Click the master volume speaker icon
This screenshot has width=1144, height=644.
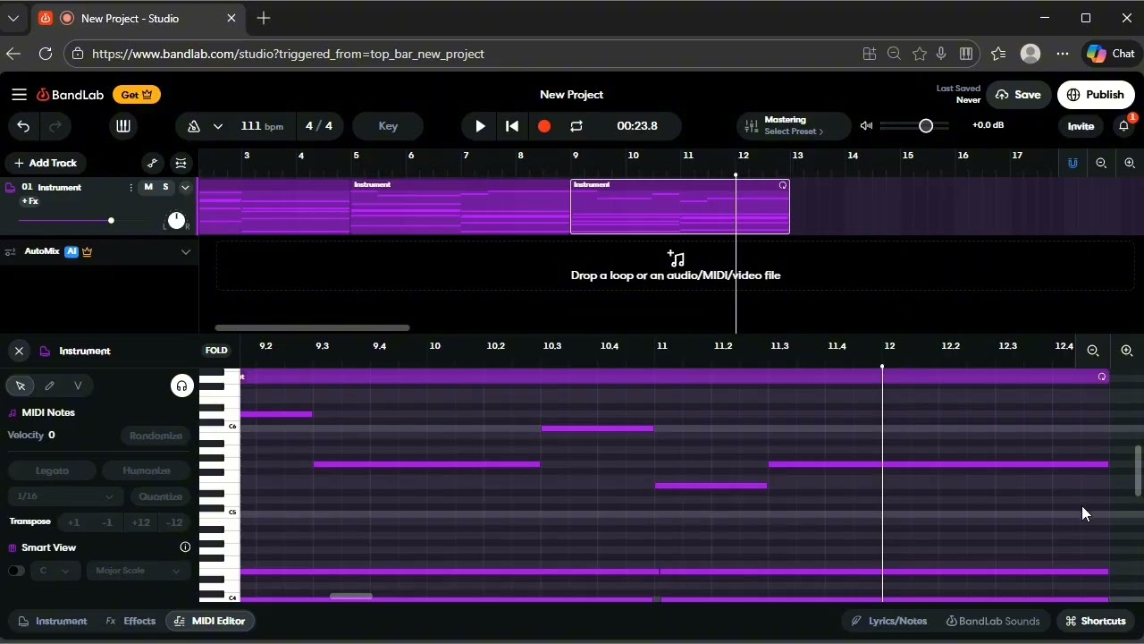pos(866,126)
